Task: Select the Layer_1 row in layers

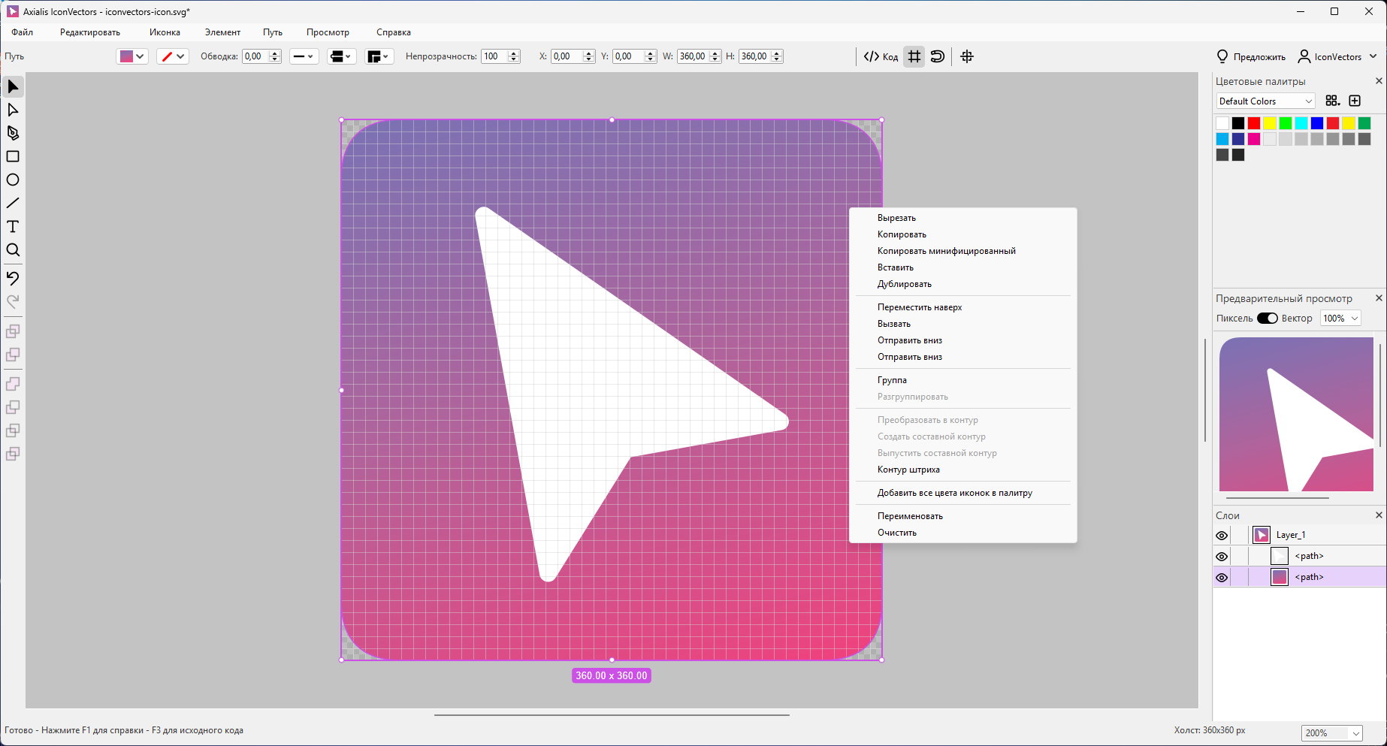Action: tap(1299, 535)
